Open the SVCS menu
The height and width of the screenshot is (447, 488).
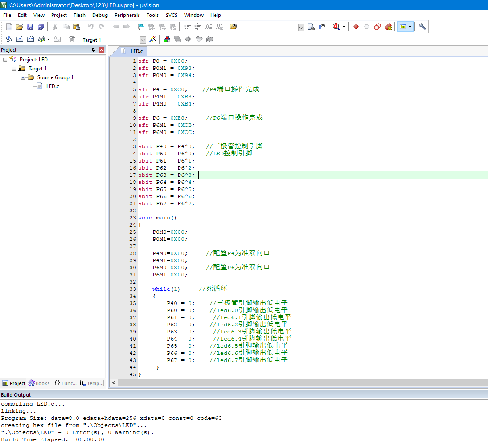tap(172, 15)
